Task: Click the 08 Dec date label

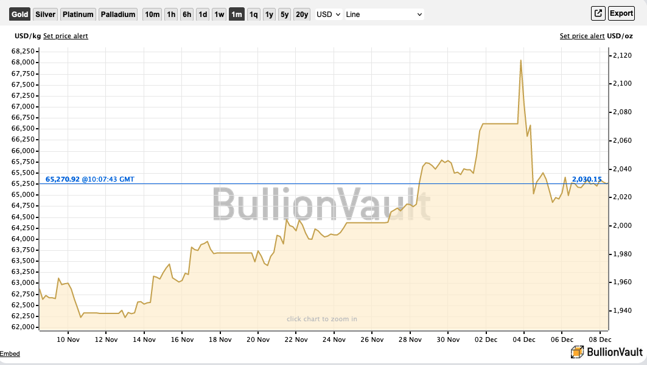Action: [x=600, y=339]
